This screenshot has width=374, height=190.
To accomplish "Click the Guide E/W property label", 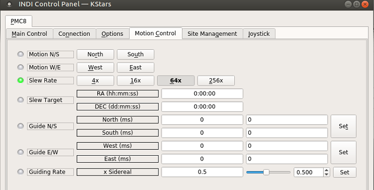I will 50,152.
